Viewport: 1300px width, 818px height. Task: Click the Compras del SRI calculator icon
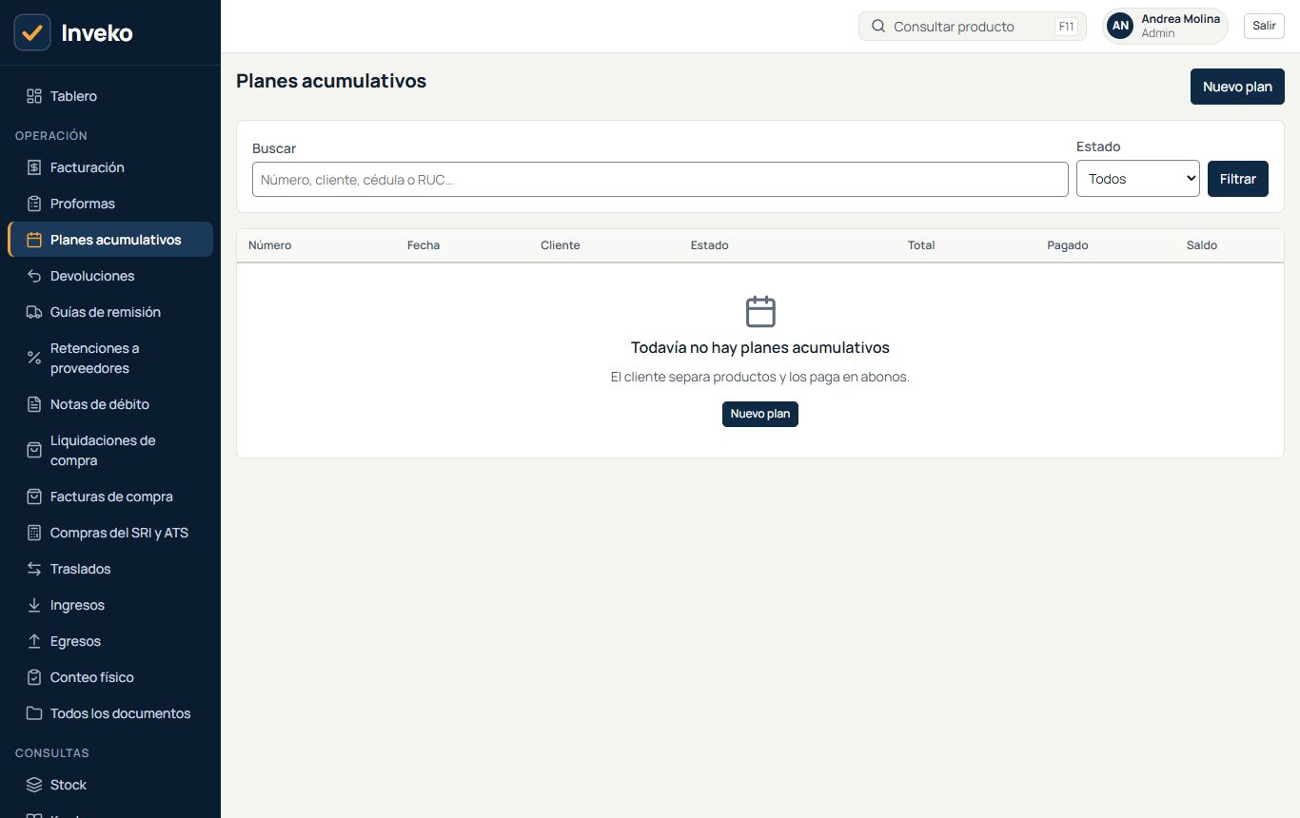coord(34,533)
